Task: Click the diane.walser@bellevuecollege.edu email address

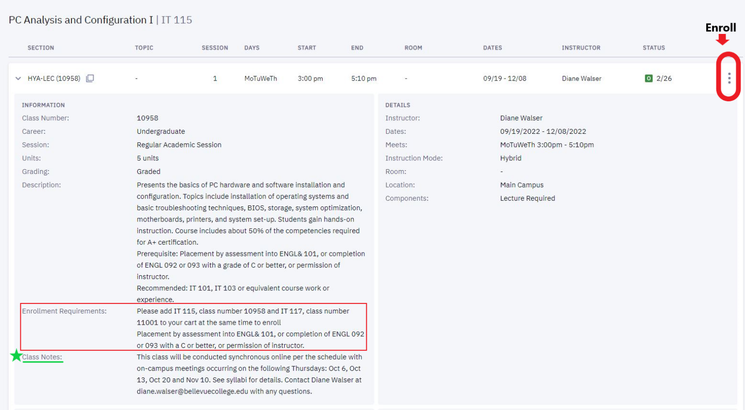Action: 193,391
